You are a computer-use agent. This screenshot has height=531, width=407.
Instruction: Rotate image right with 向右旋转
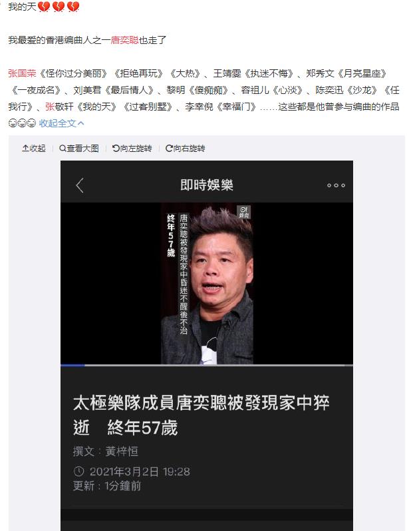point(186,149)
